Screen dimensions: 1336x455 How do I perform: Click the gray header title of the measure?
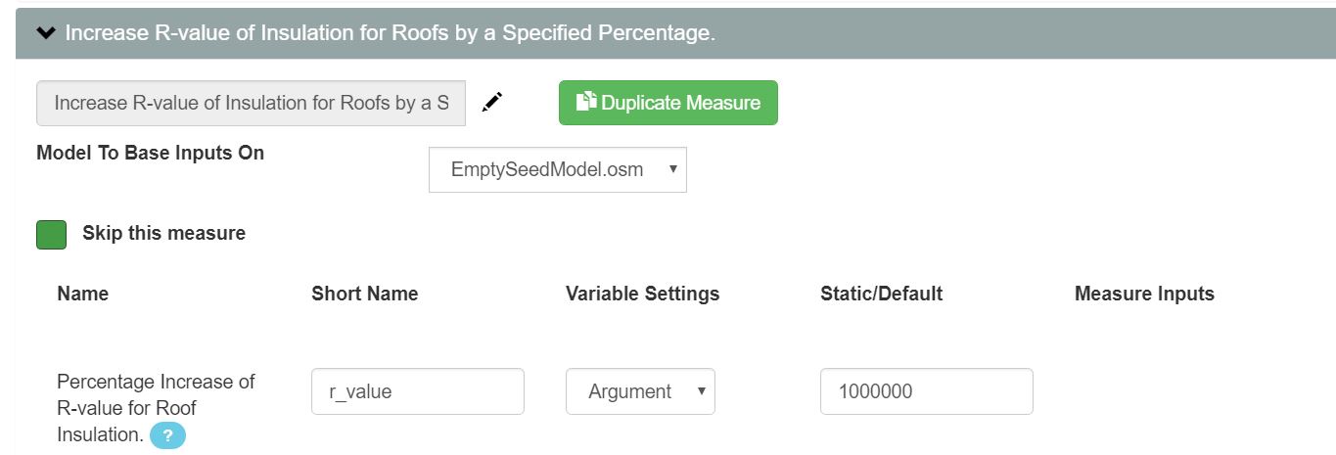click(x=390, y=33)
